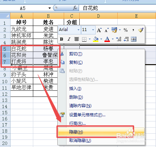The image size is (156, 147).
Task: Expand the fill color dropdown arrow
Action: pyautogui.click(x=101, y=39)
